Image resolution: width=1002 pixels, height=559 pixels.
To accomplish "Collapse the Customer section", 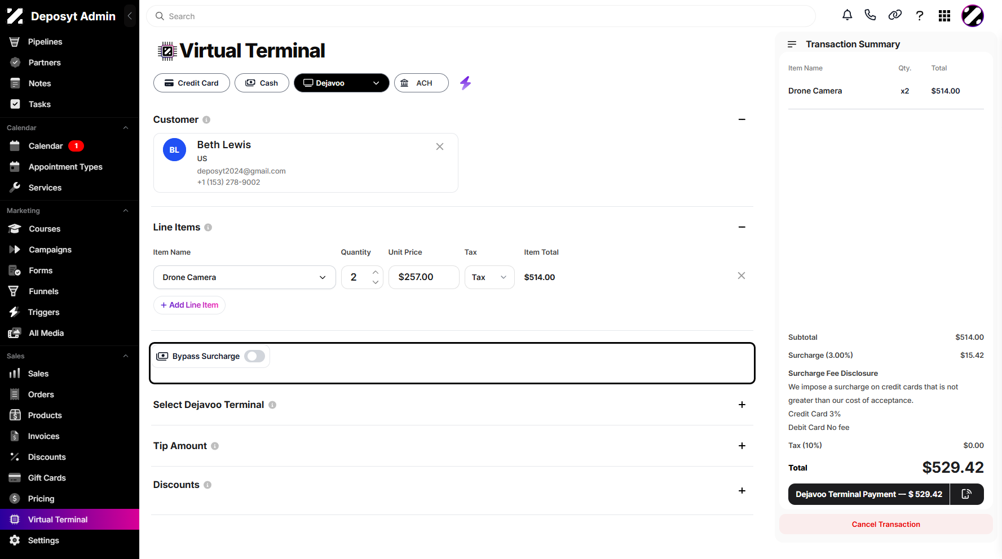I will point(742,119).
